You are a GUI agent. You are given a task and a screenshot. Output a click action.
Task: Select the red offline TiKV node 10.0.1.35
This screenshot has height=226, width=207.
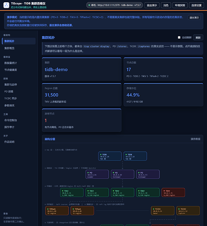coord(173,193)
